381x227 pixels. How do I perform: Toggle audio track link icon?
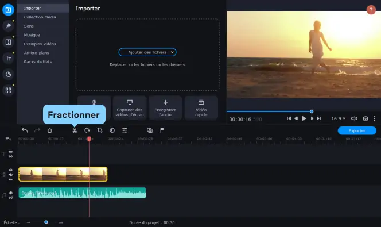[11, 198]
